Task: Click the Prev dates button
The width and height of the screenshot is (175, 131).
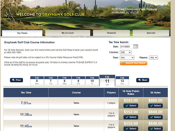Action: [16, 80]
